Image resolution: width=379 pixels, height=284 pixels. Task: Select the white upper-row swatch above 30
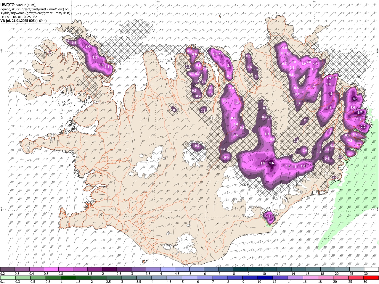tap(371, 269)
